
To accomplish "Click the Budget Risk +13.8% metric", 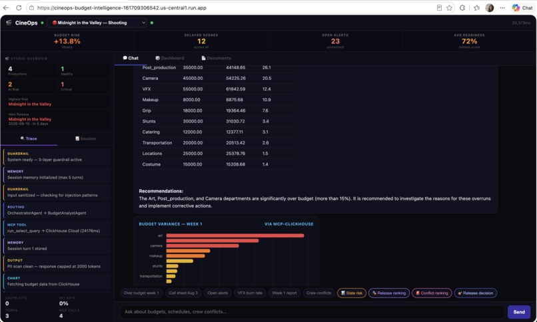I will click(67, 41).
